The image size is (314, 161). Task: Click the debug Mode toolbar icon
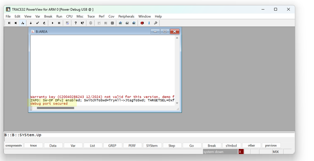pyautogui.click(x=68, y=23)
